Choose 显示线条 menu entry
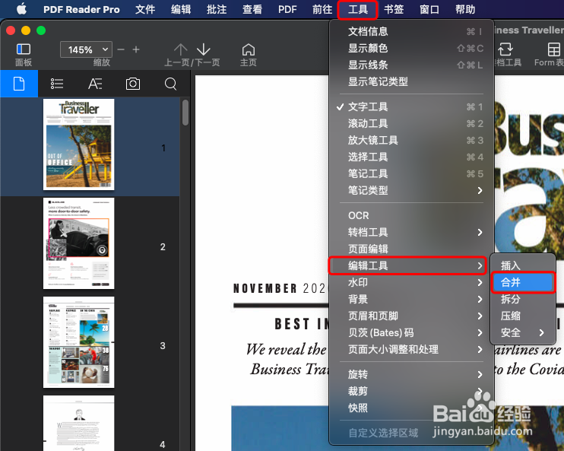This screenshot has width=564, height=451. pyautogui.click(x=411, y=65)
